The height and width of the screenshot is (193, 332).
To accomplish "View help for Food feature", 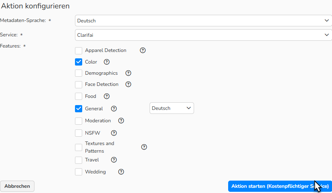I will [107, 96].
